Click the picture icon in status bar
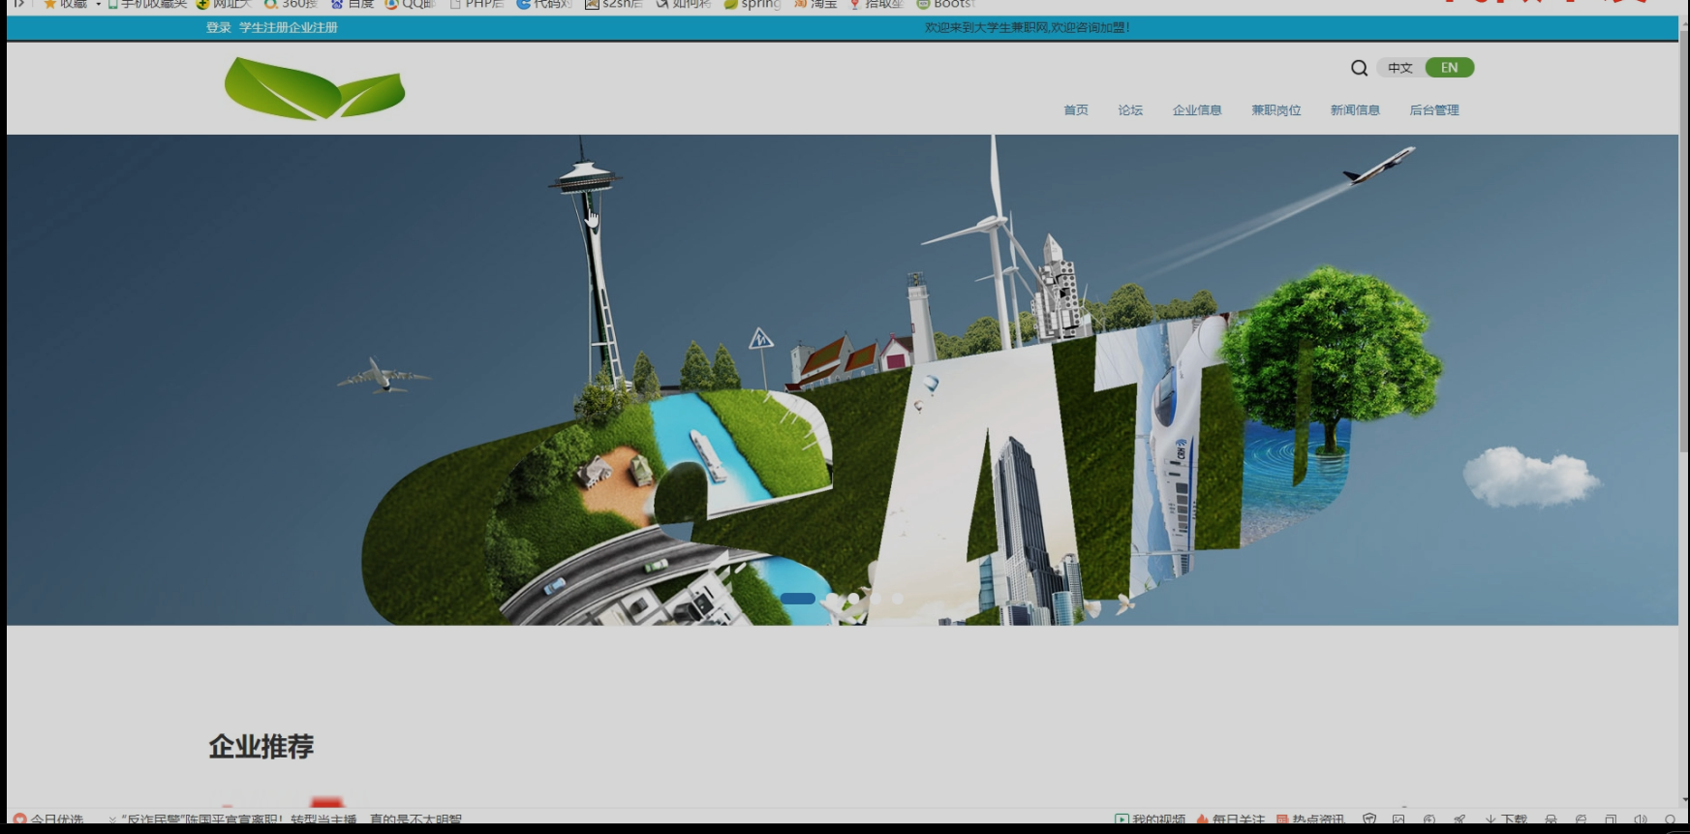This screenshot has height=834, width=1690. [x=1398, y=819]
